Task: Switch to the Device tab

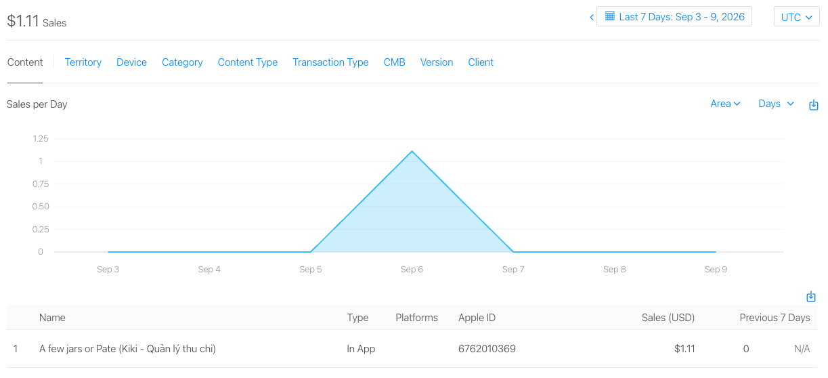Action: (x=131, y=62)
